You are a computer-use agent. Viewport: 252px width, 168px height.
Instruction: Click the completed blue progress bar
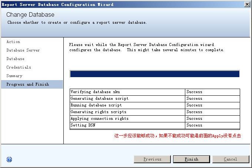coord(155,74)
